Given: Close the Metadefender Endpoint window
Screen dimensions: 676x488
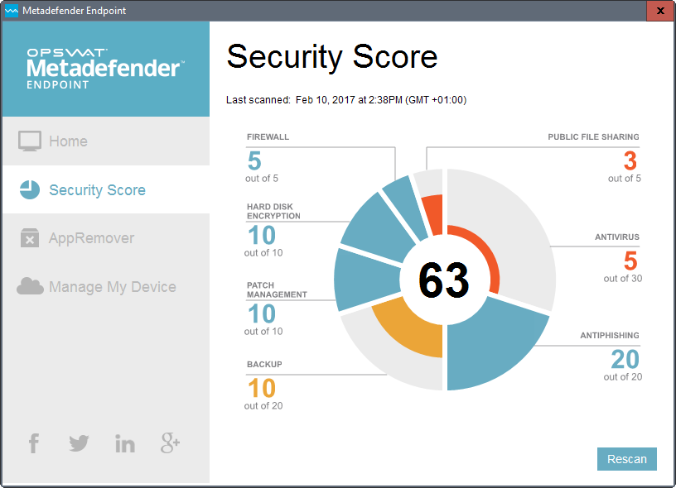Looking at the screenshot, I should tap(660, 11).
